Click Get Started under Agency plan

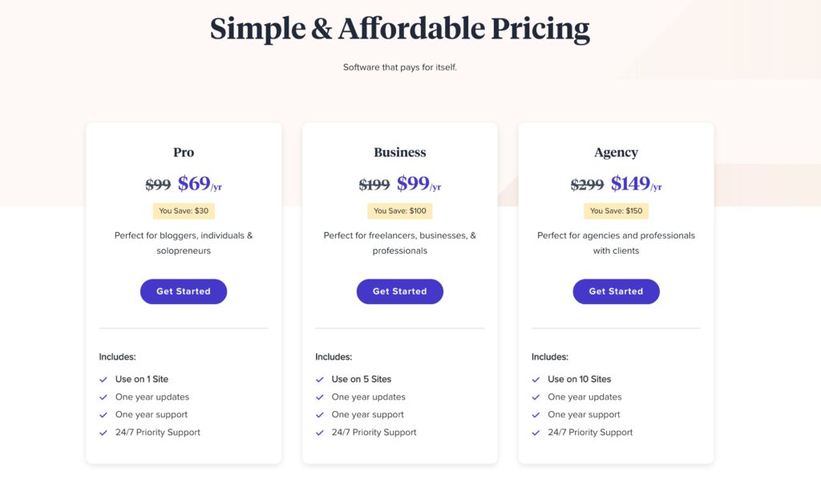point(616,291)
